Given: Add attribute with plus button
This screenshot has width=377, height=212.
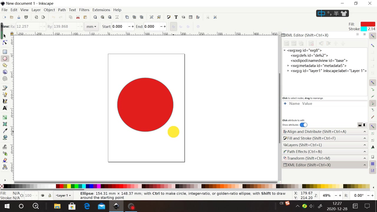Looking at the screenshot, I should [x=285, y=104].
